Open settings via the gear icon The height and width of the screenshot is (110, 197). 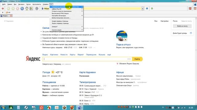point(37,9)
